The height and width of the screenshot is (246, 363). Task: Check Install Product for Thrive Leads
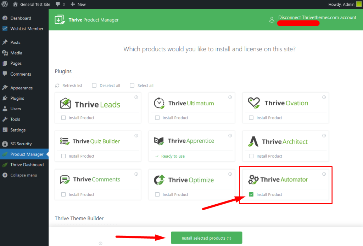[x=63, y=118]
